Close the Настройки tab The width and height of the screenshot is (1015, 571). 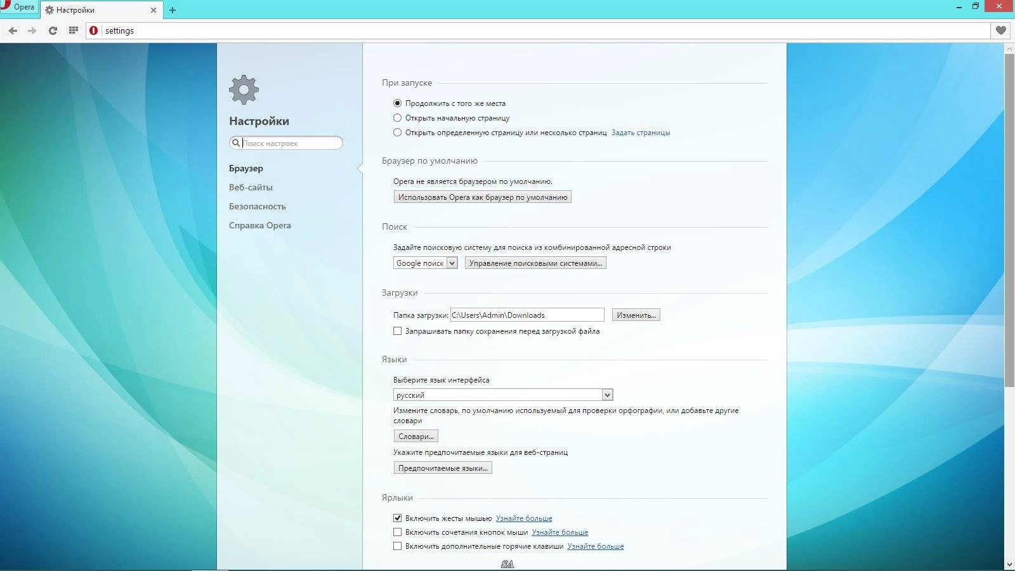click(153, 10)
